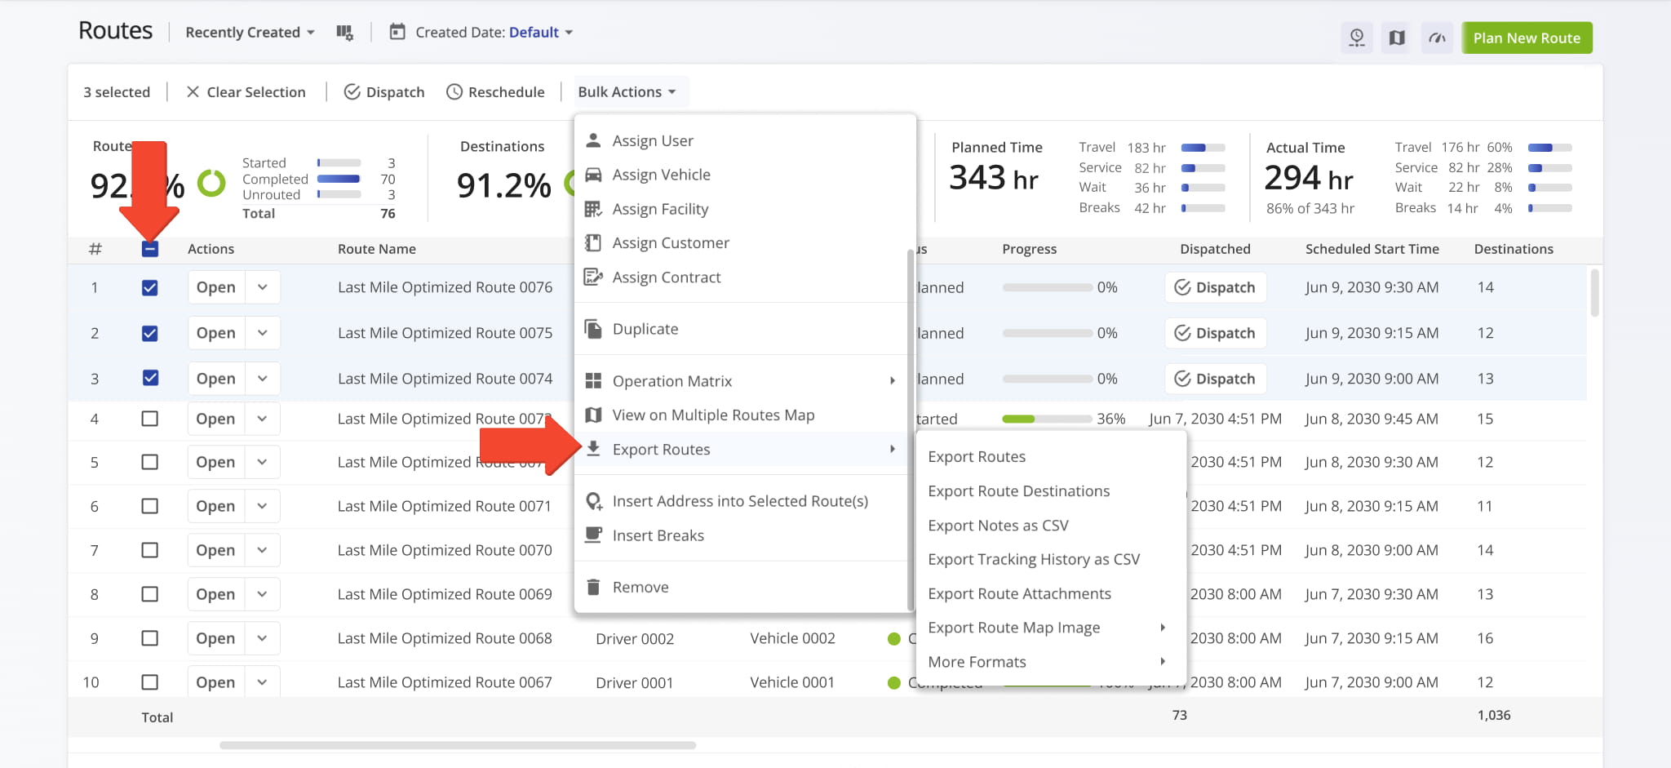
Task: Check the checkbox for route row 4
Action: 150,419
